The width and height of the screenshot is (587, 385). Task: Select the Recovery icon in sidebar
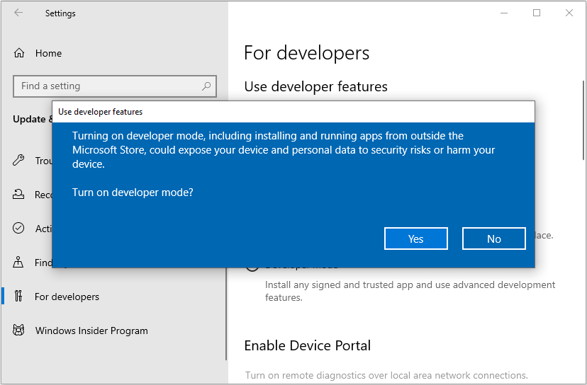click(x=18, y=194)
